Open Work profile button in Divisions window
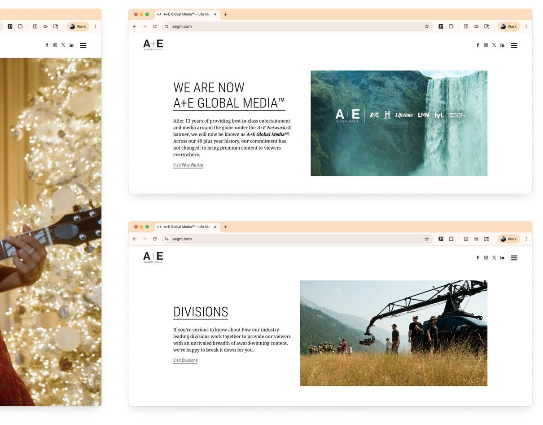The width and height of the screenshot is (543, 425). click(x=508, y=239)
